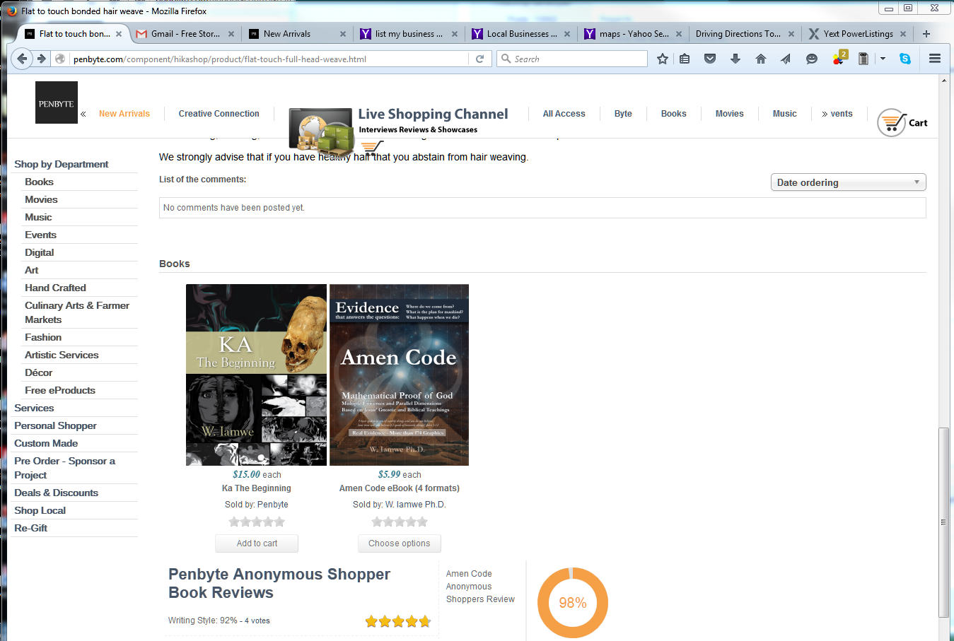Viewport: 954px width, 641px height.
Task: Bookmark this page with the star icon
Action: [663, 59]
